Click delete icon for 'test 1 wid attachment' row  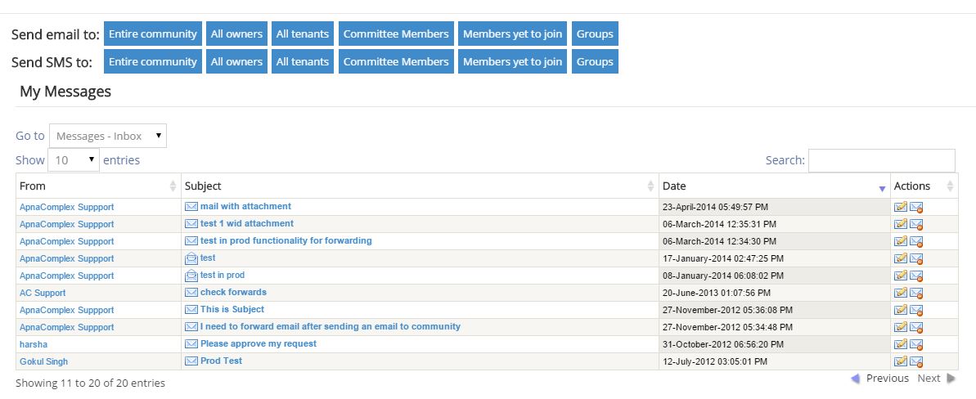(x=916, y=224)
